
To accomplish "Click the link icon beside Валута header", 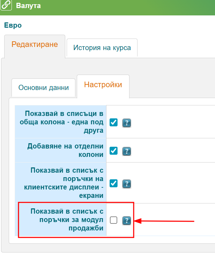I will pyautogui.click(x=6, y=5).
